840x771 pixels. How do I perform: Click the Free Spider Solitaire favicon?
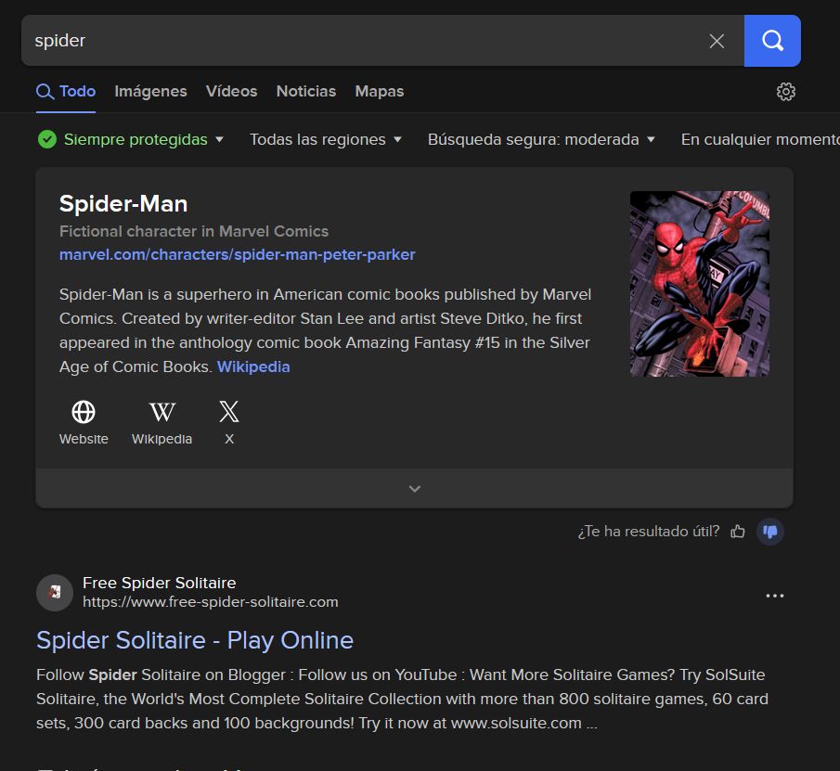coord(55,592)
